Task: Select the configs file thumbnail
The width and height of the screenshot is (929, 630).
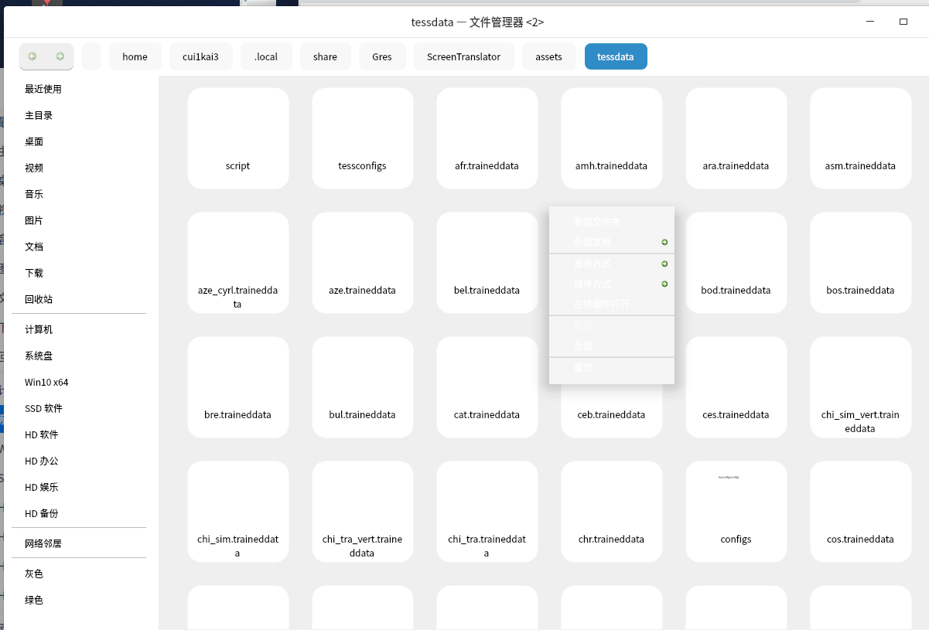Action: 736,510
